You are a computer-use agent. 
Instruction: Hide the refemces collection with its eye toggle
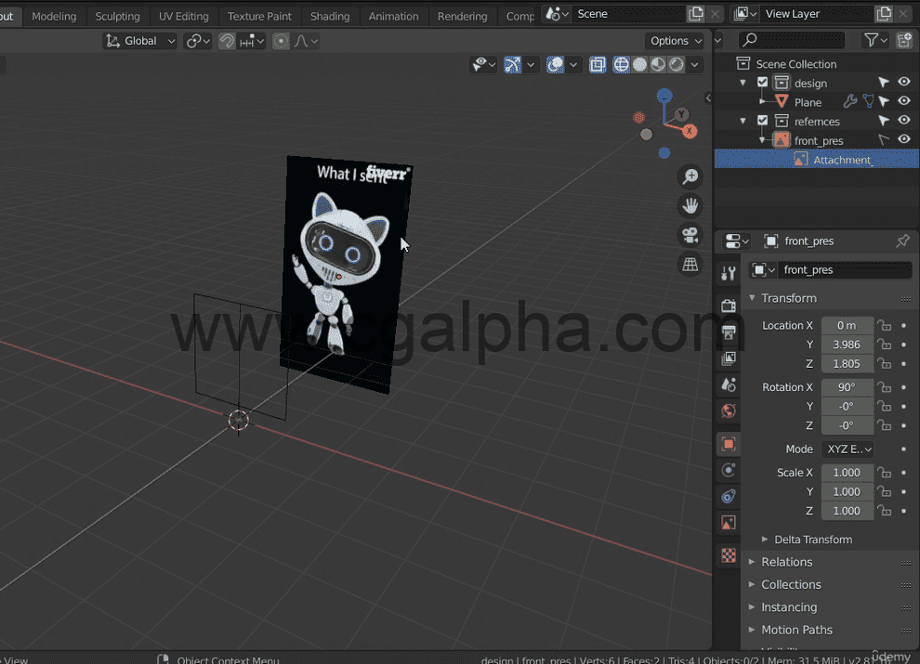tap(904, 120)
